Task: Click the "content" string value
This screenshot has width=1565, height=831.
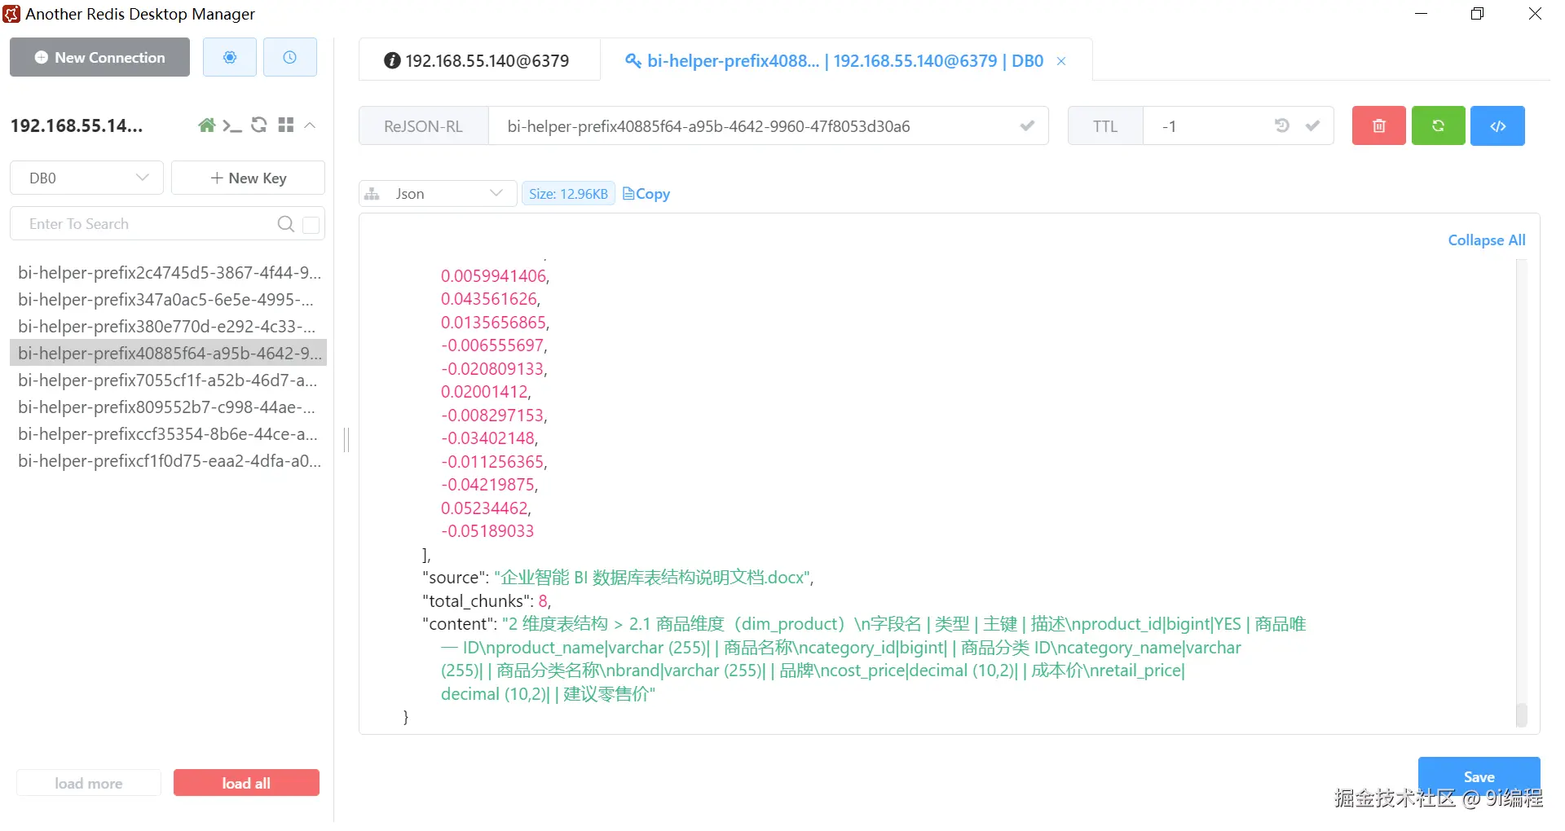Action: pyautogui.click(x=873, y=659)
